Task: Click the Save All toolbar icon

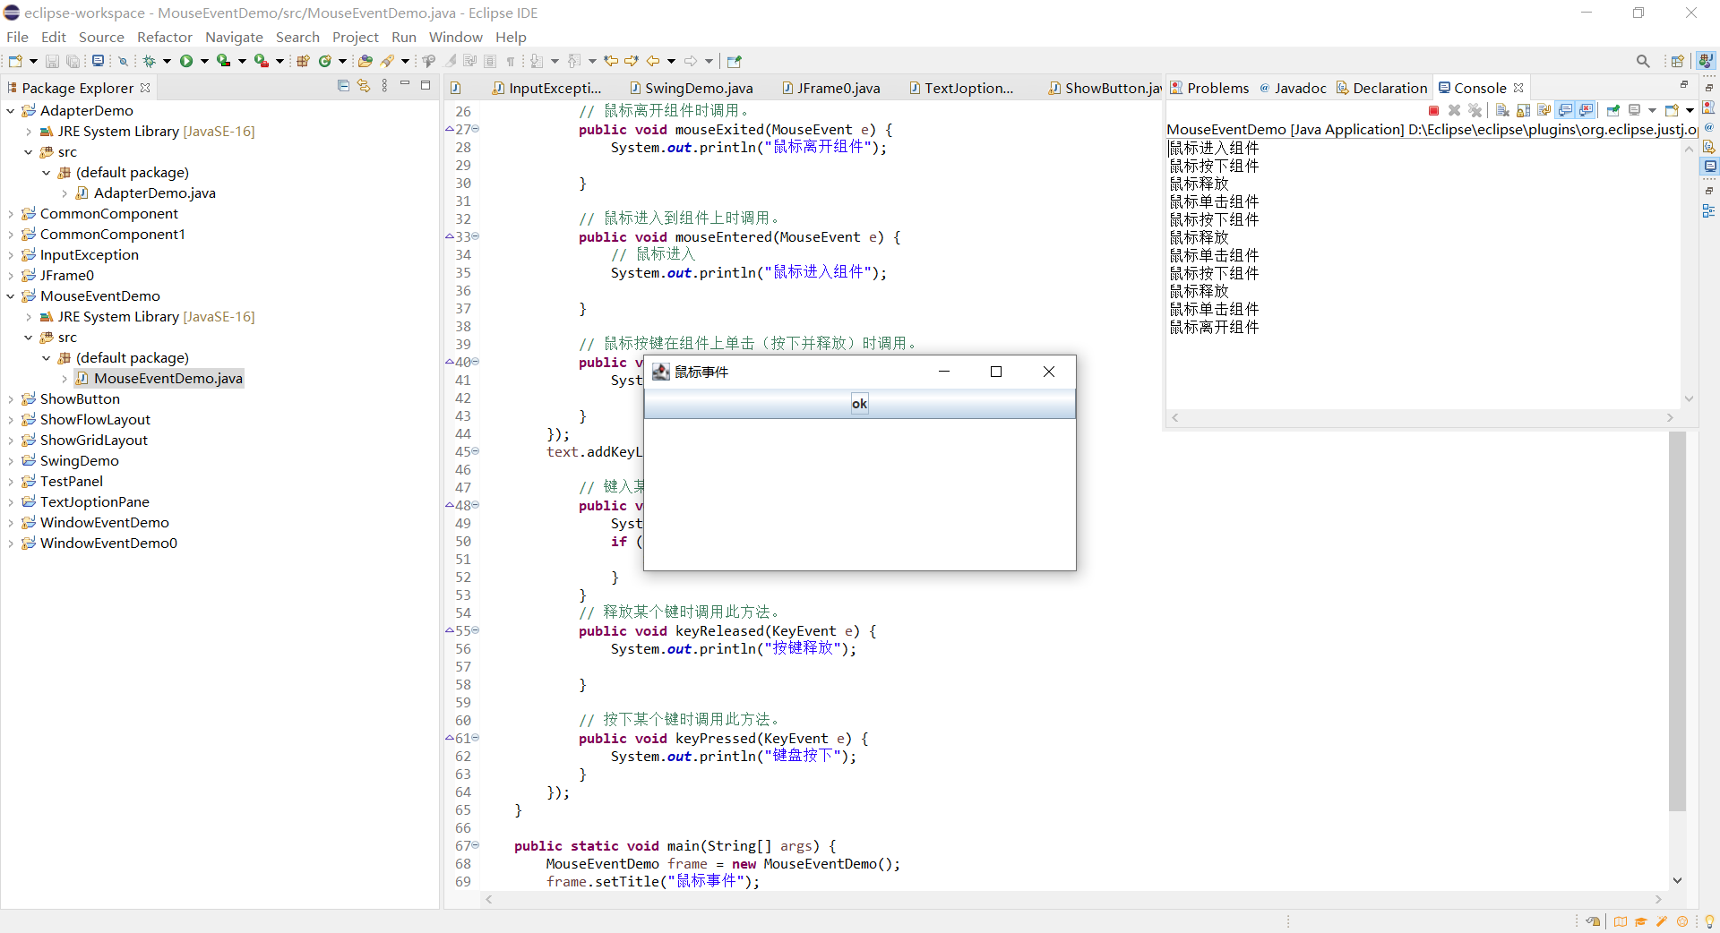Action: [73, 61]
